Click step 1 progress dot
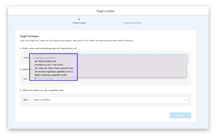This screenshot has height=136, width=216. 79,19
